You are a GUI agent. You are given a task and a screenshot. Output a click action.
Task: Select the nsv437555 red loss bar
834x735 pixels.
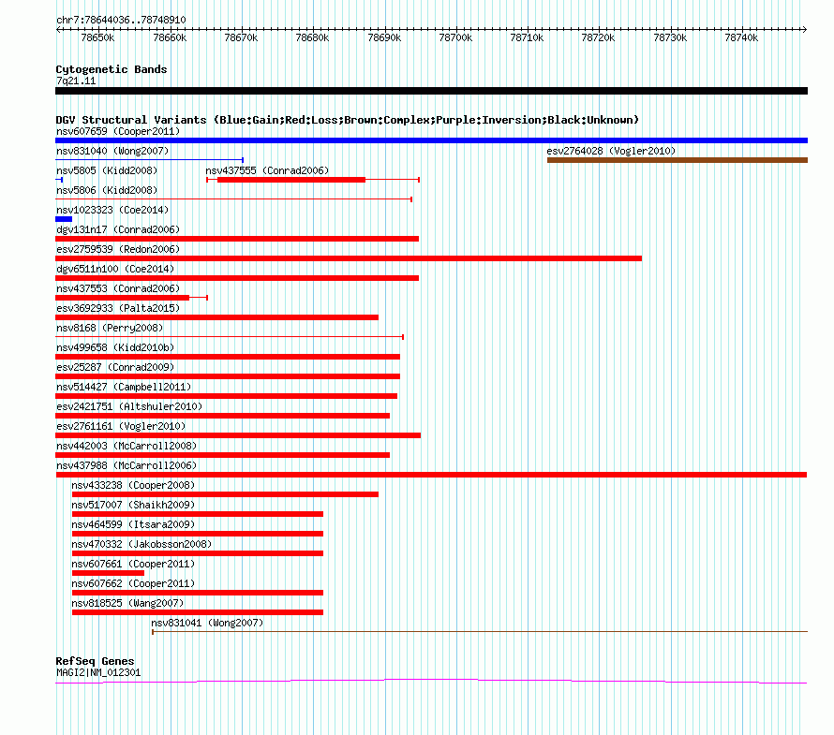(x=291, y=180)
